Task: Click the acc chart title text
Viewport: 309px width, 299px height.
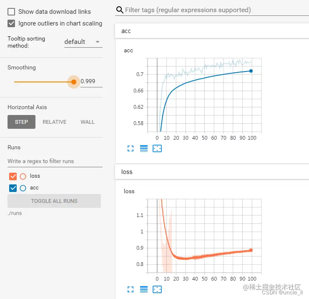Action: coord(128,51)
